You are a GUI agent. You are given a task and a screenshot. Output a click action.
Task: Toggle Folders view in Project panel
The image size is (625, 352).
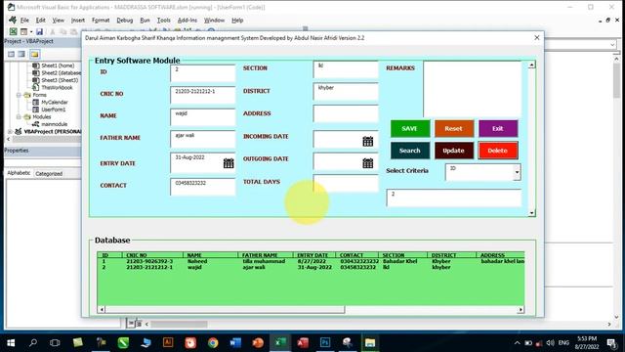tap(35, 54)
